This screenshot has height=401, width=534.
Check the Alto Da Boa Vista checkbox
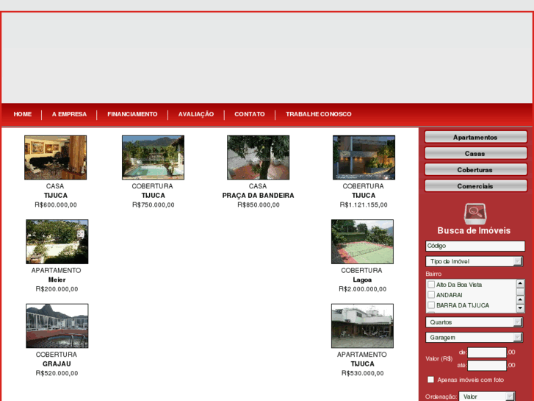[431, 284]
